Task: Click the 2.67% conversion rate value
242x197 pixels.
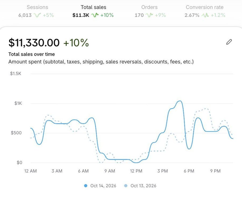Action: pos(192,15)
